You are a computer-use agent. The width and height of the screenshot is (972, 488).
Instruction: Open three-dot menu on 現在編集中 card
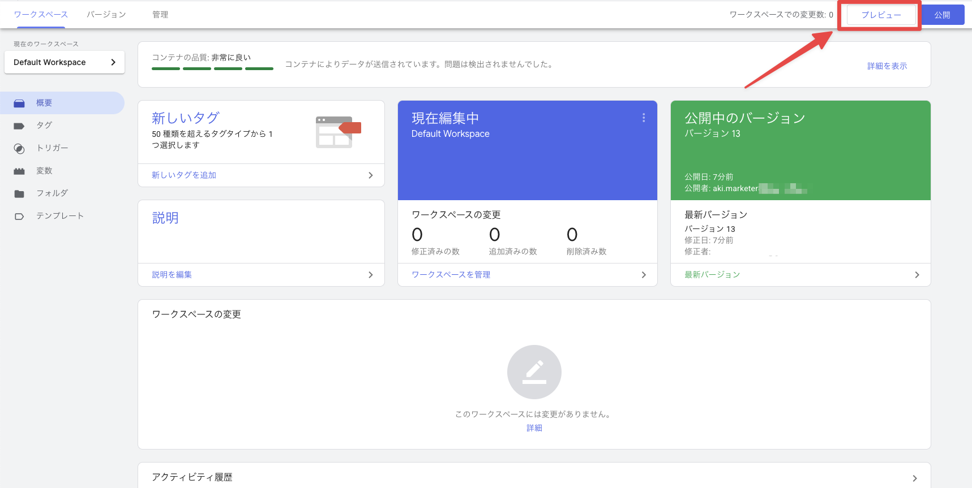pos(643,118)
